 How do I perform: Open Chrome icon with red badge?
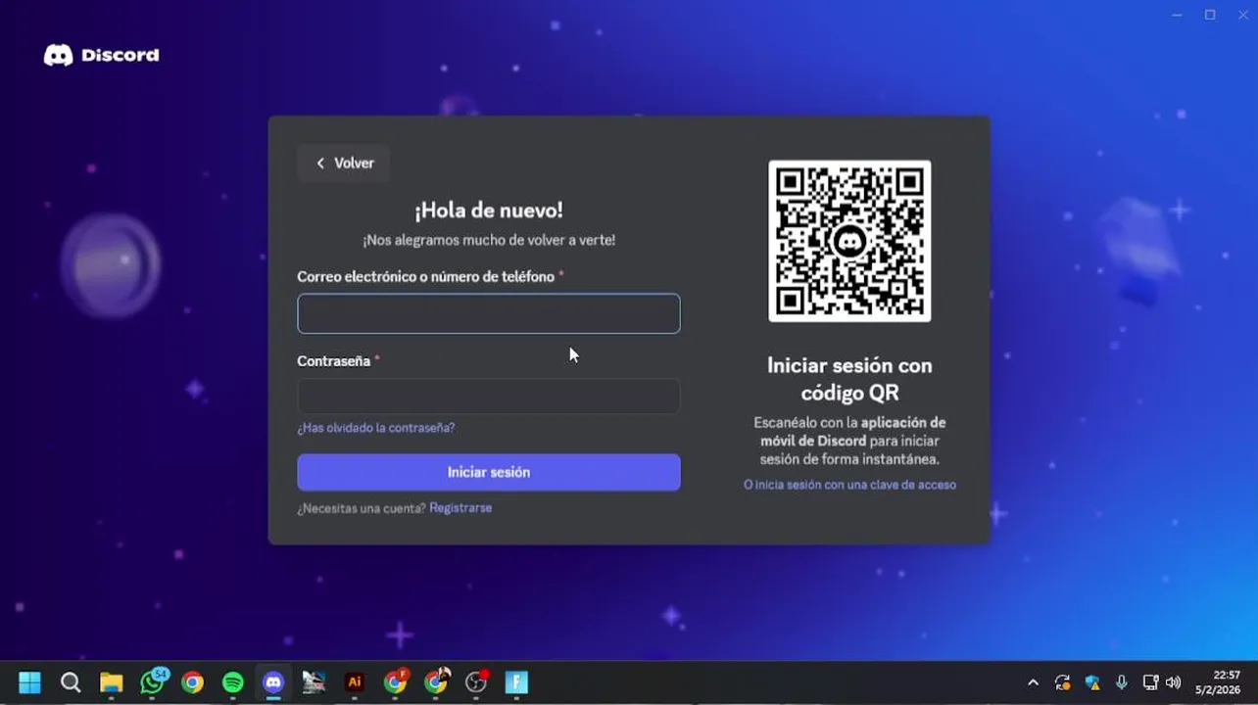click(x=396, y=681)
